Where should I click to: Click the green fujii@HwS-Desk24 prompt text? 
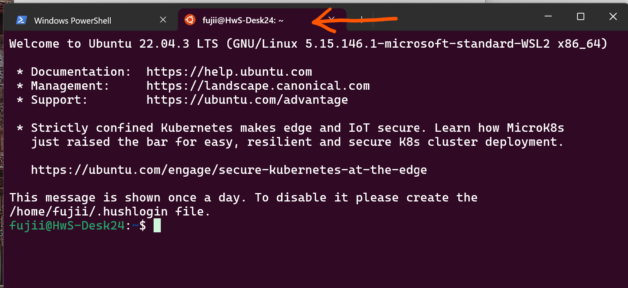tap(67, 226)
